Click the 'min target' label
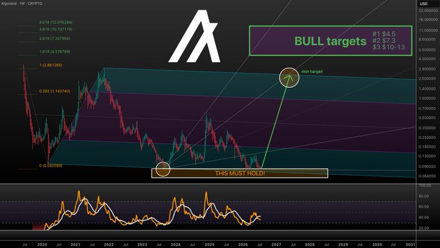The image size is (440, 248). coord(312,72)
